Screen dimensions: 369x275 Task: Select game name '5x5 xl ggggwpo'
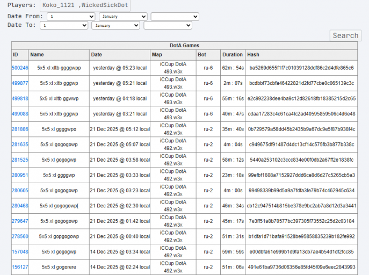click(59, 129)
